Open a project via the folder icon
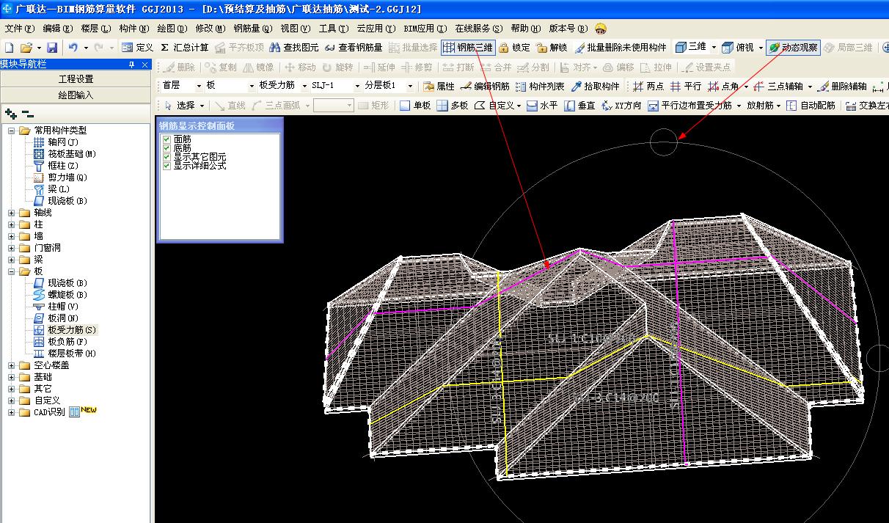The image size is (889, 523). 26,47
